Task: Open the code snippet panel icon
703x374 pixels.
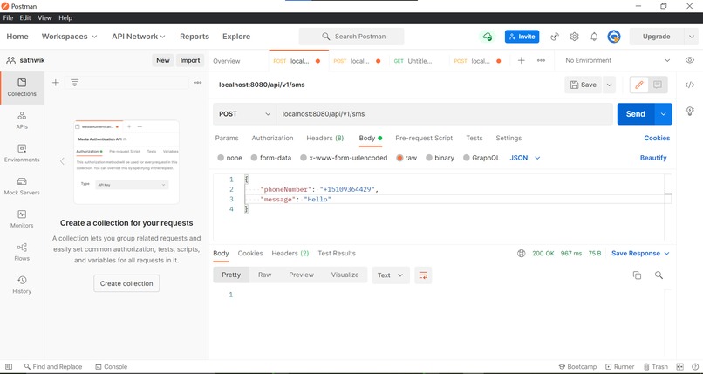Action: tap(690, 85)
